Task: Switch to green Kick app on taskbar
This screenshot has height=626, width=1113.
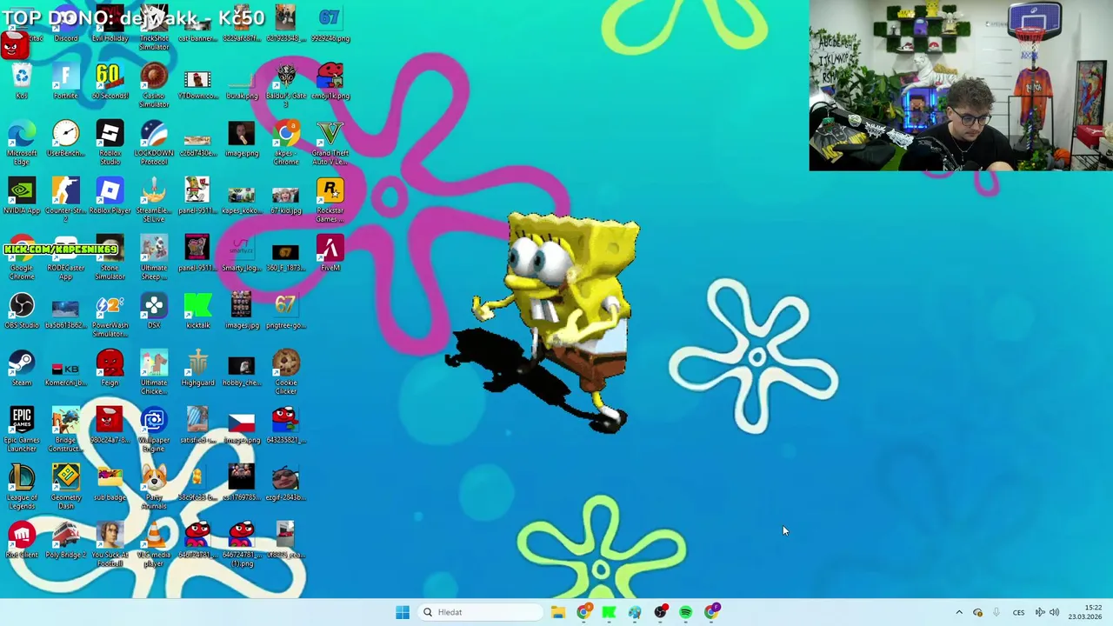Action: tap(609, 612)
